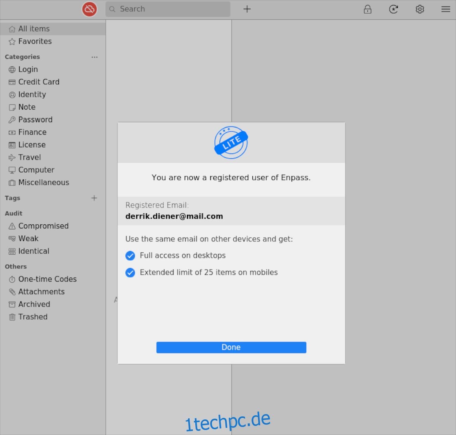
Task: Click the Note icon in sidebar
Action: tap(12, 107)
